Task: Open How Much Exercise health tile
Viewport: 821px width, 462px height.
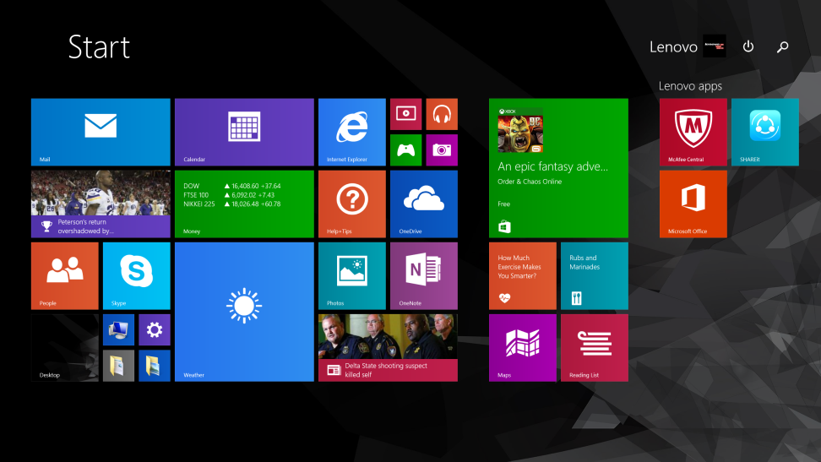Action: point(523,275)
